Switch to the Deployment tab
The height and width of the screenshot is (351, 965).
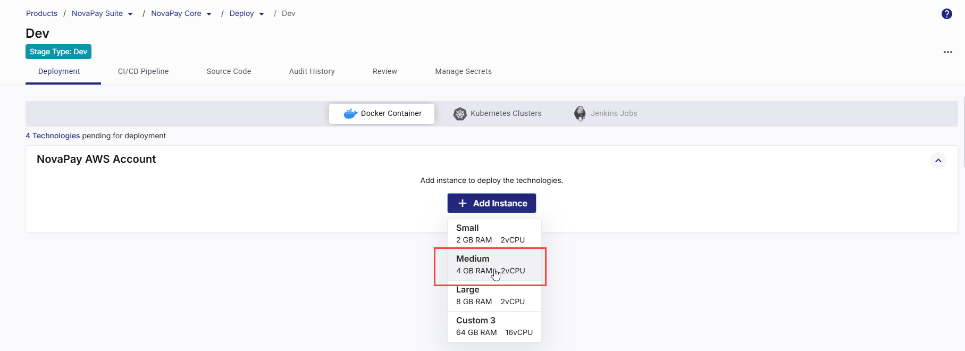coord(59,71)
